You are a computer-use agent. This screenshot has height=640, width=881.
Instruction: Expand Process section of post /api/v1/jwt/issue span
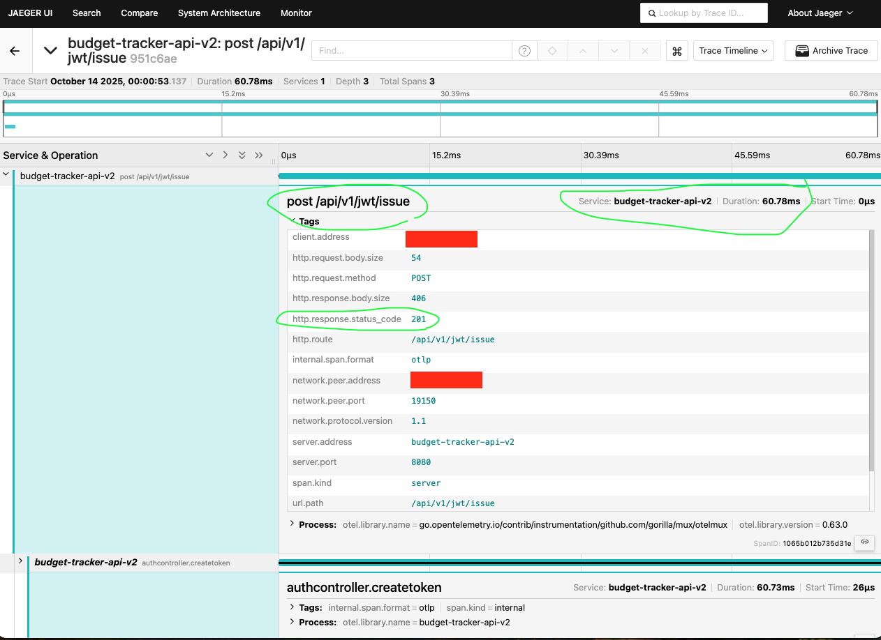(292, 524)
